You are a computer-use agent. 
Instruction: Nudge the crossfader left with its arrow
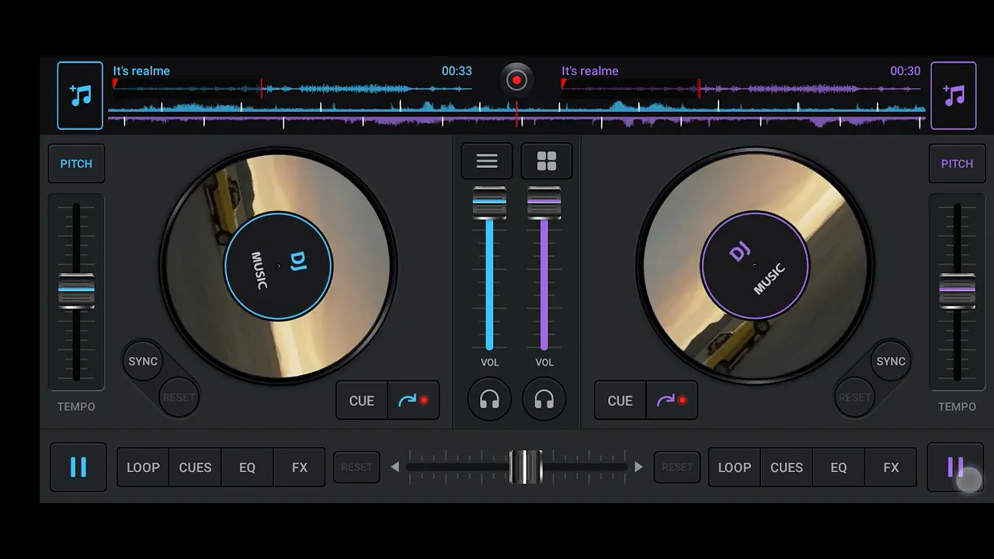click(x=394, y=467)
